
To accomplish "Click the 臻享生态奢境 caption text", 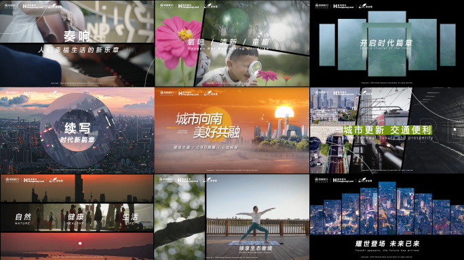I will tap(255, 248).
